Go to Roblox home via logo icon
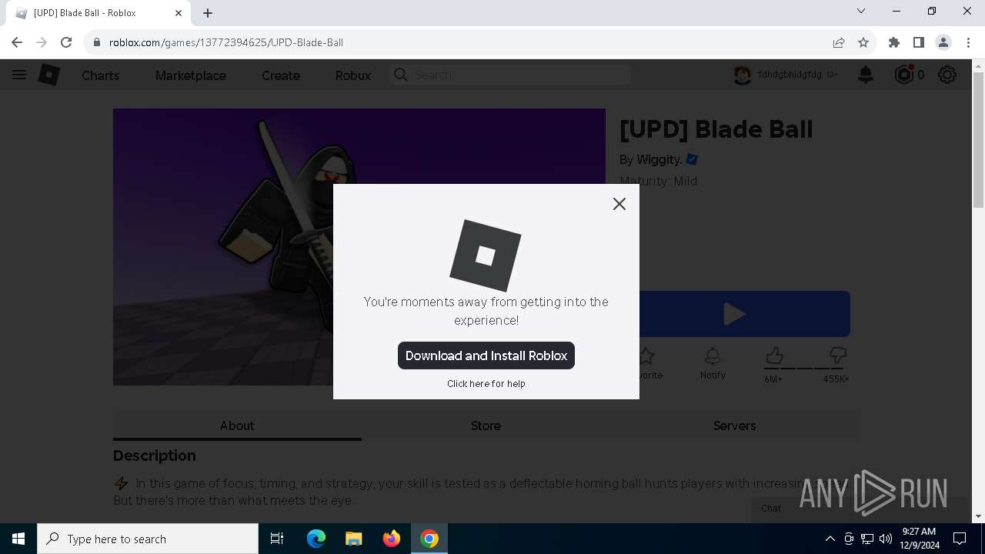Image resolution: width=985 pixels, height=554 pixels. click(x=49, y=75)
